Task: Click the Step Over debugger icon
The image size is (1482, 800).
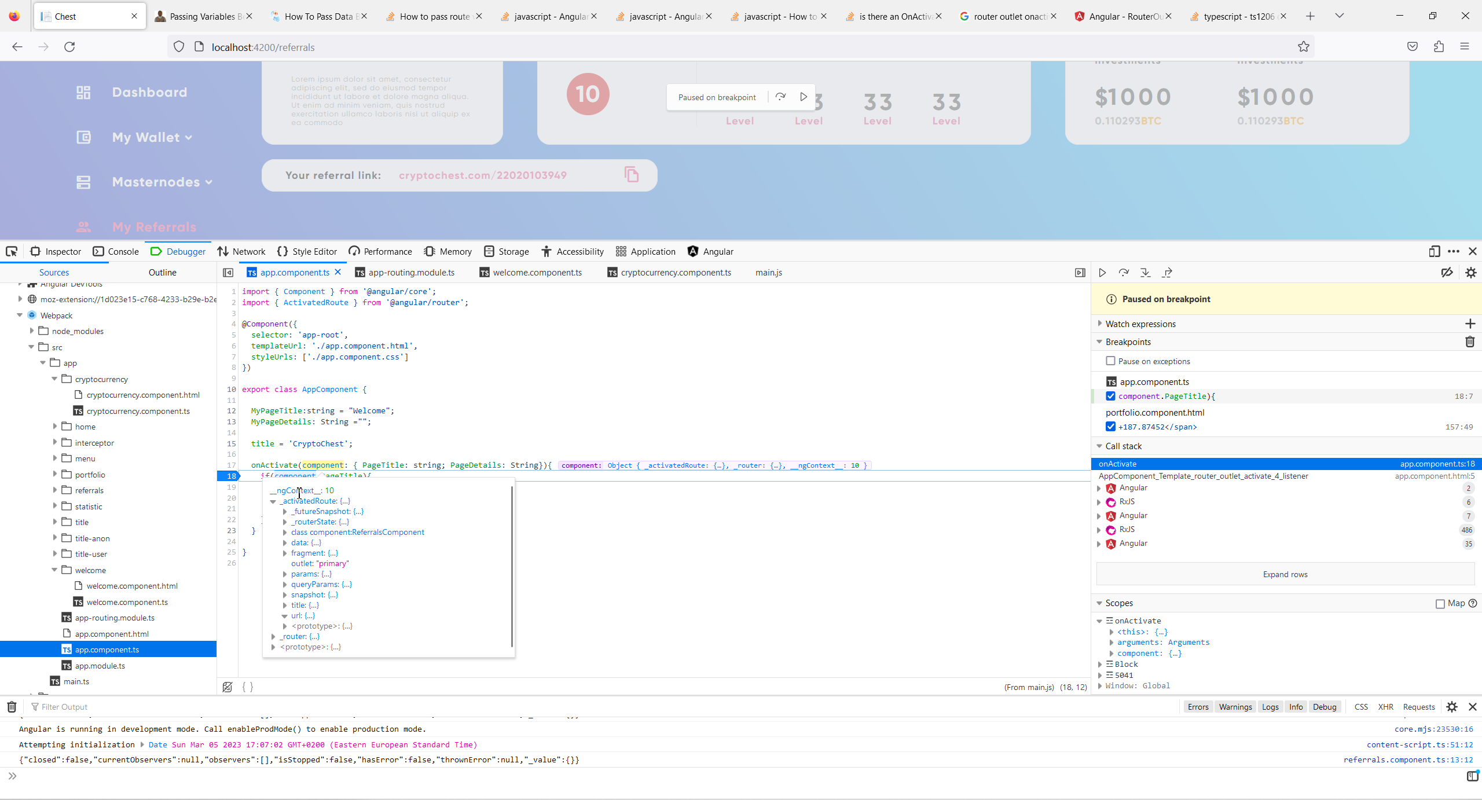Action: click(x=1124, y=273)
